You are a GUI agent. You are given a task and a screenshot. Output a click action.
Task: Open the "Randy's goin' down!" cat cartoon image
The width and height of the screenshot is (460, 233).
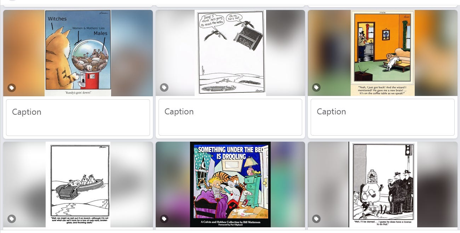(x=78, y=53)
